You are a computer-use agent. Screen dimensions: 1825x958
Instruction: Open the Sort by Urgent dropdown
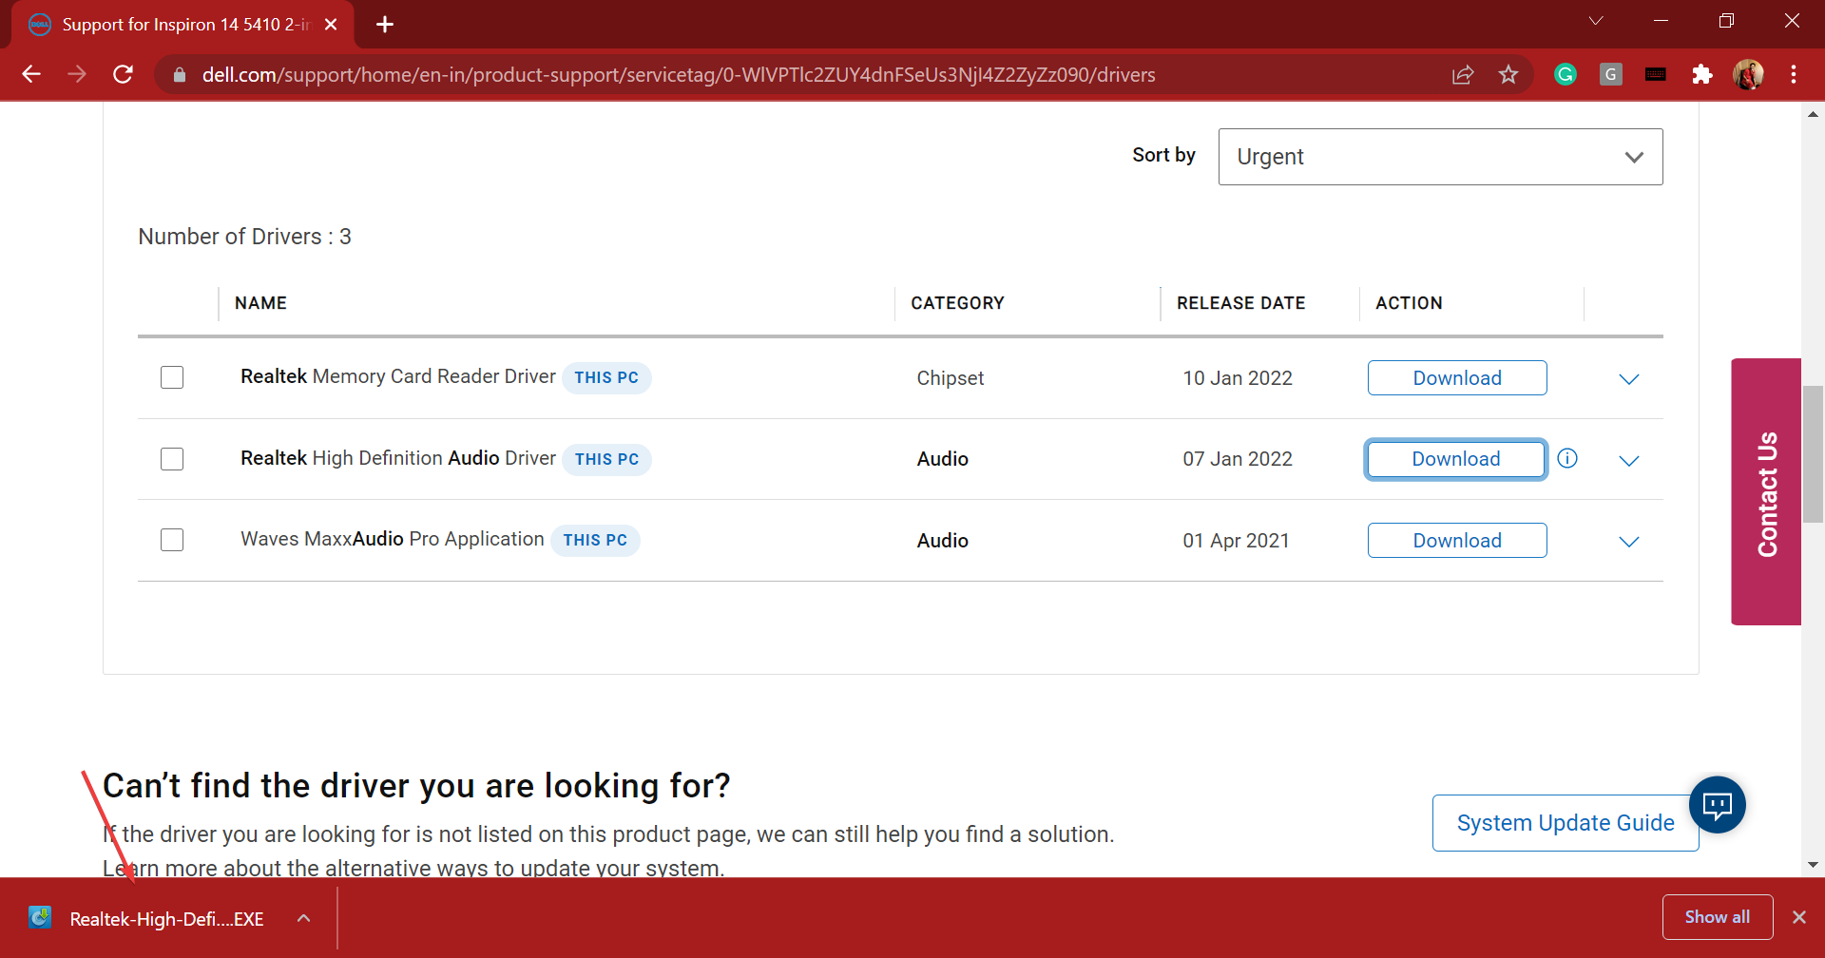click(1440, 157)
